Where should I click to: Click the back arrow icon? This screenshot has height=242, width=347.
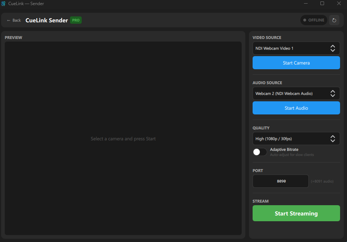click(9, 20)
